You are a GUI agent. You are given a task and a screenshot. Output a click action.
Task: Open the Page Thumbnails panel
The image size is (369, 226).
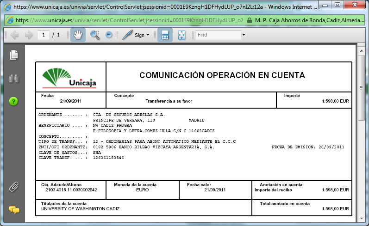[x=14, y=55]
